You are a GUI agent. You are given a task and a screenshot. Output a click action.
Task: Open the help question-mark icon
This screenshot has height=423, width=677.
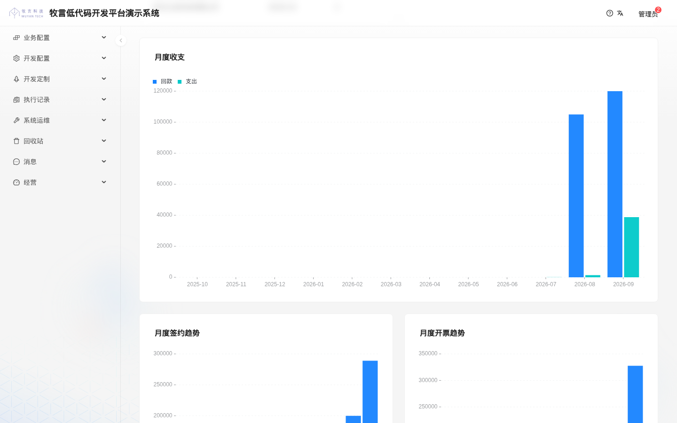pos(610,13)
